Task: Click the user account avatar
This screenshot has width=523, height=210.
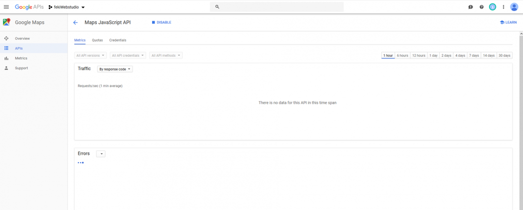Action: point(514,7)
